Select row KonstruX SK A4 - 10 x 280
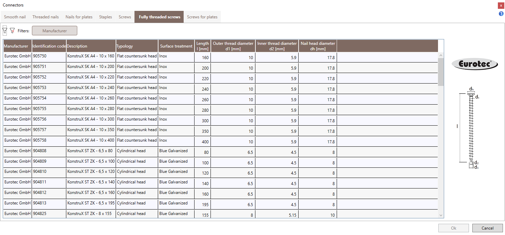Image resolution: width=505 pixels, height=235 pixels. click(220, 110)
